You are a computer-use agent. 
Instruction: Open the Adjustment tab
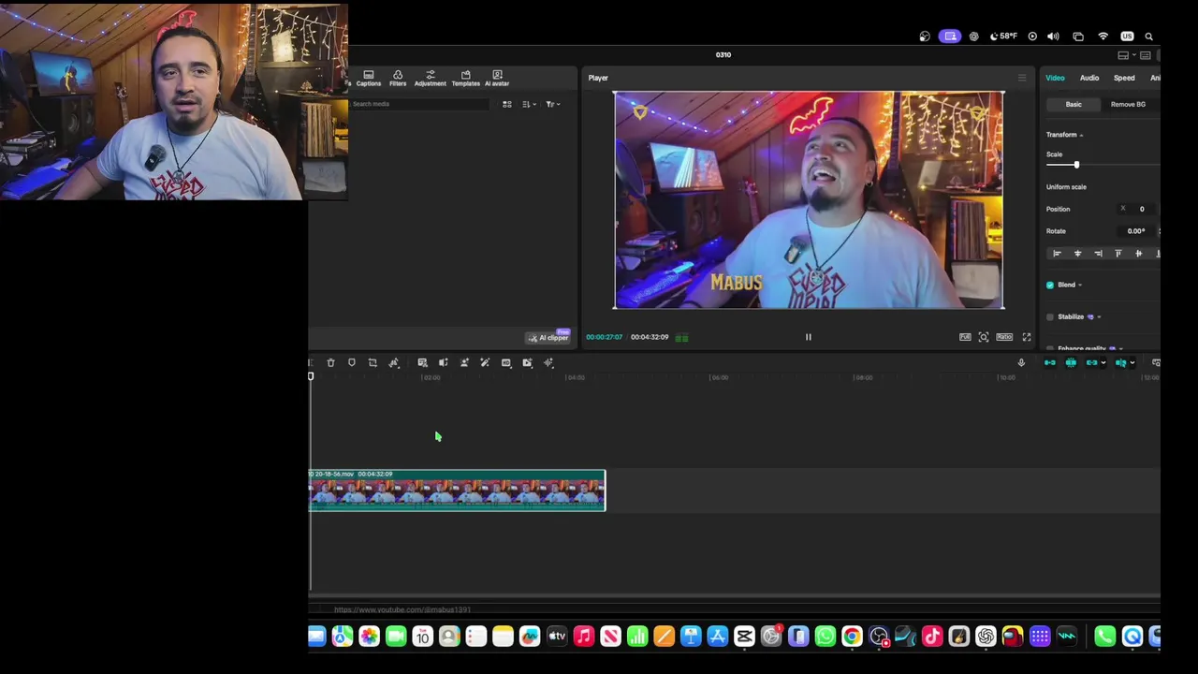click(431, 78)
